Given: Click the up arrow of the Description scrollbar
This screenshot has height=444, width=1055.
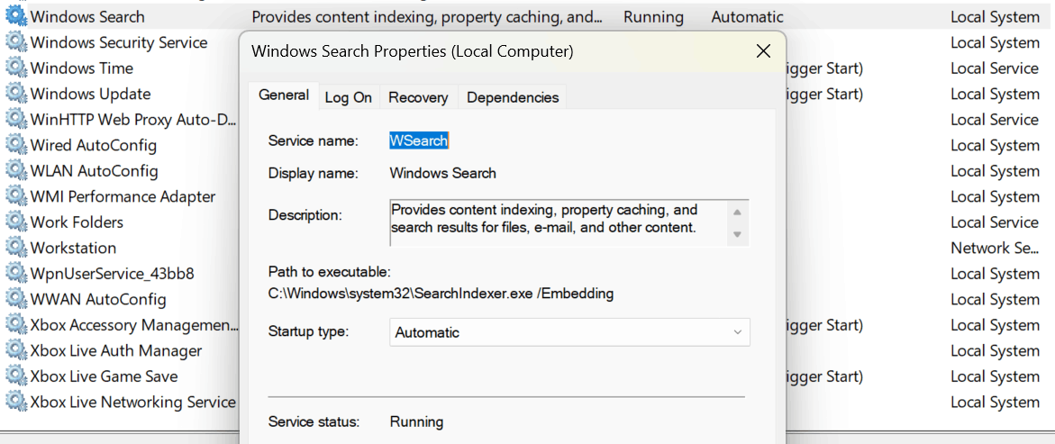Looking at the screenshot, I should (737, 212).
